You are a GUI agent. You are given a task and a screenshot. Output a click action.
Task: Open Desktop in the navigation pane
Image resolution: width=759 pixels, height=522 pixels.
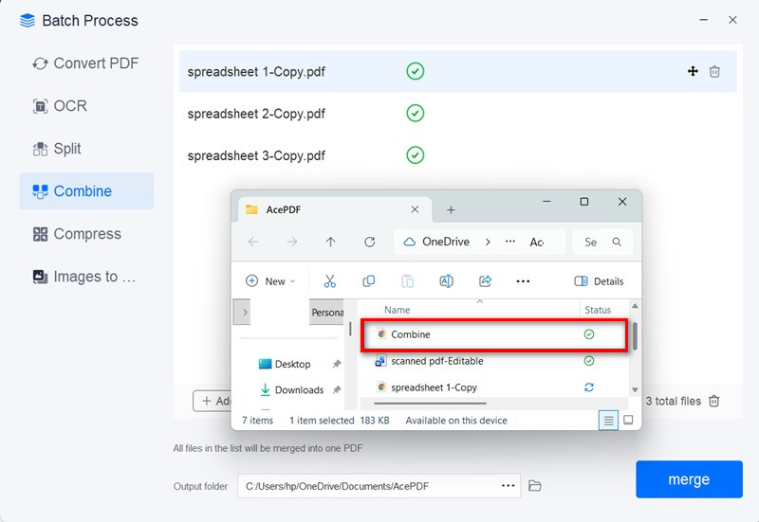pyautogui.click(x=285, y=364)
